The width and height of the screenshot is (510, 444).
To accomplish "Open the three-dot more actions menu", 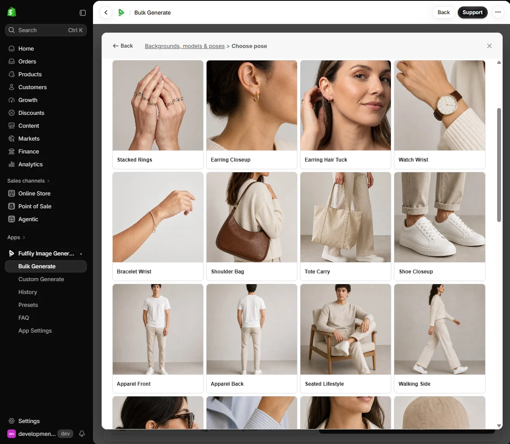I will pyautogui.click(x=498, y=12).
